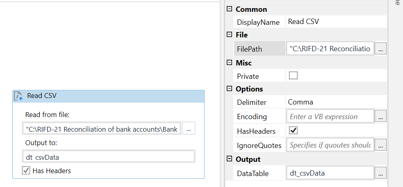Open file browser next to Read from file
Screen dimensions: 403x187
(x=188, y=129)
